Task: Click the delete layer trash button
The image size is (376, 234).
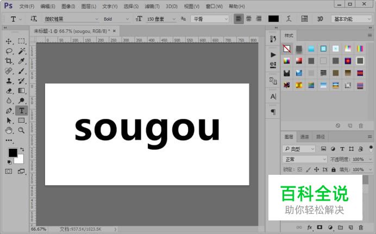Action: coord(361,227)
